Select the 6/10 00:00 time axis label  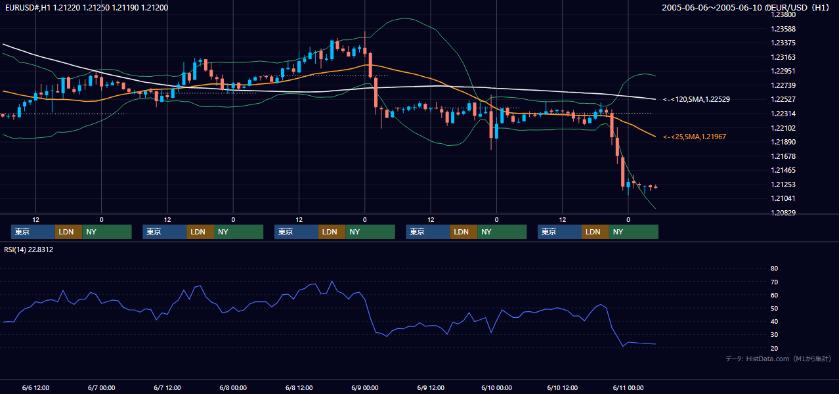point(496,387)
